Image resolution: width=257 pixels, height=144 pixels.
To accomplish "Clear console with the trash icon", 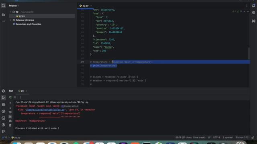I will pos(10,125).
